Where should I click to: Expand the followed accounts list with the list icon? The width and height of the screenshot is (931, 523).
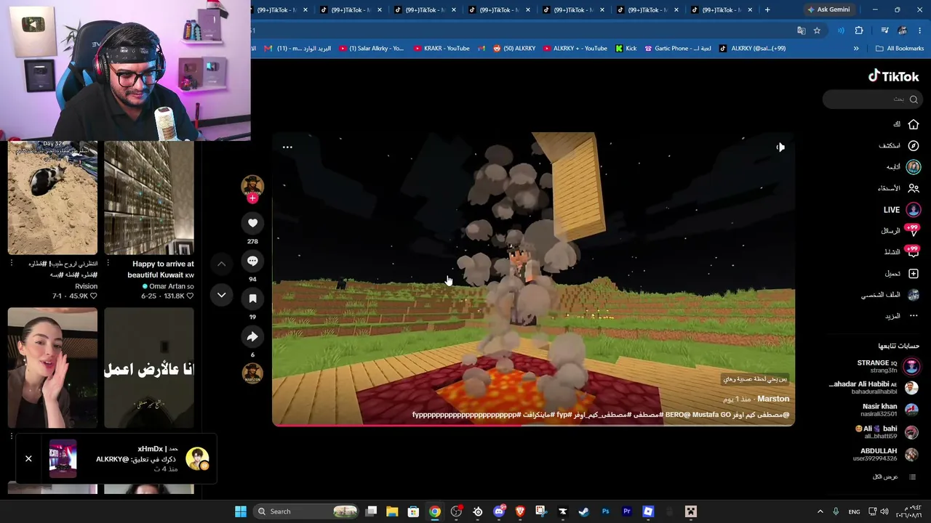(x=912, y=477)
